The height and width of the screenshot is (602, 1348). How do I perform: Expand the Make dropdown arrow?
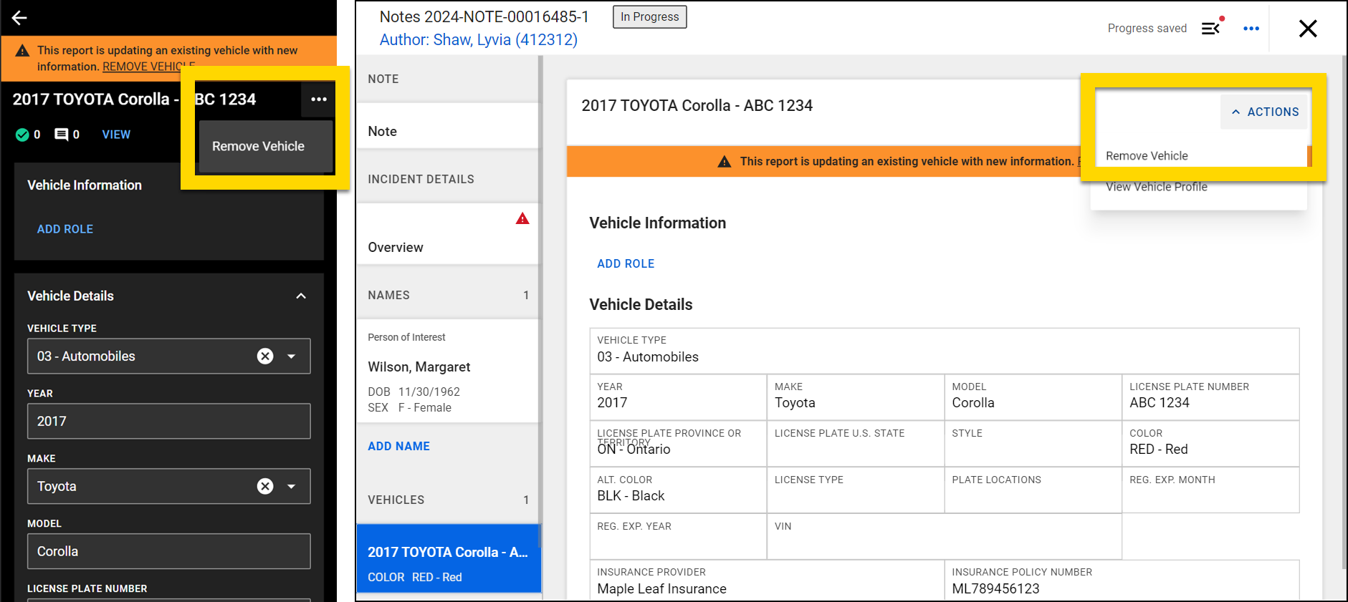[x=292, y=487]
